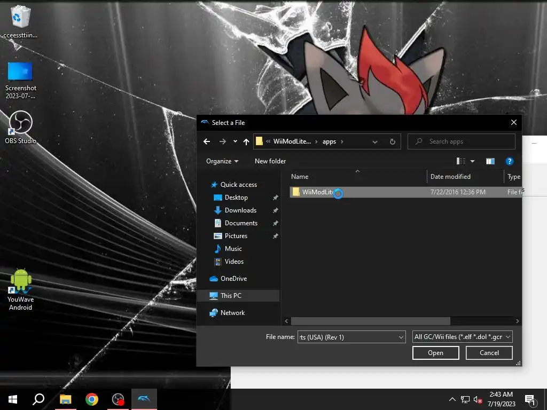Refresh the apps folder listing

tap(393, 141)
